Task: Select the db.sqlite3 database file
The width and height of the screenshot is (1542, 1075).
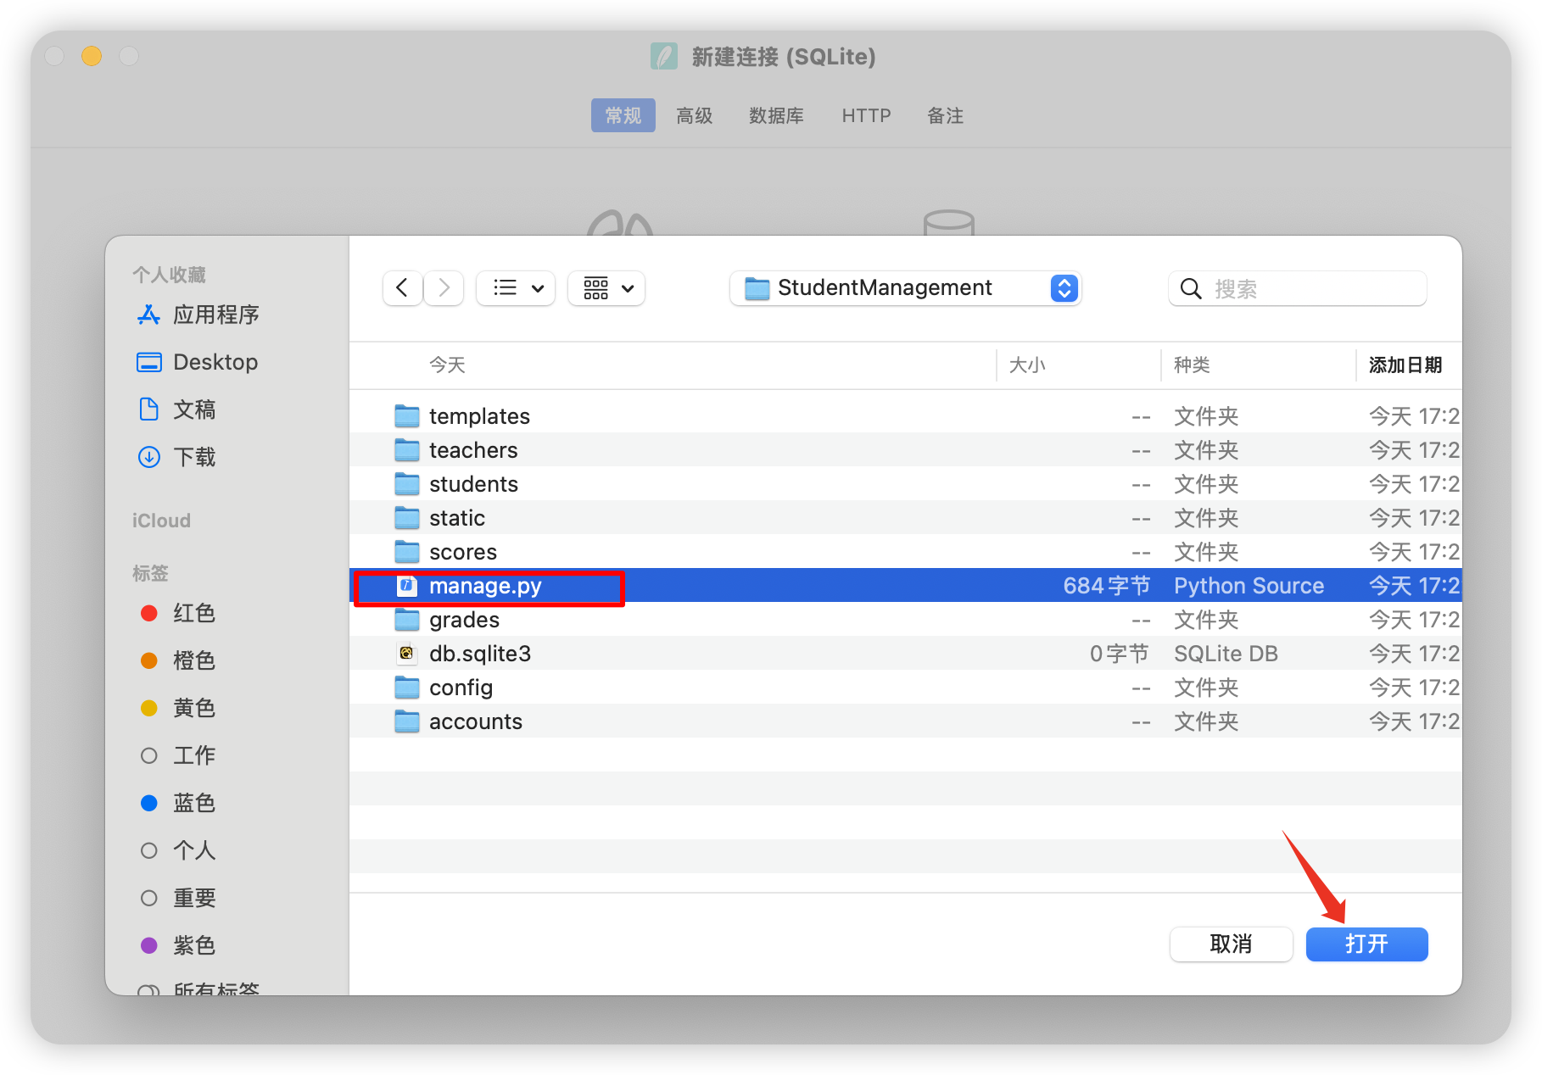Action: point(479,654)
